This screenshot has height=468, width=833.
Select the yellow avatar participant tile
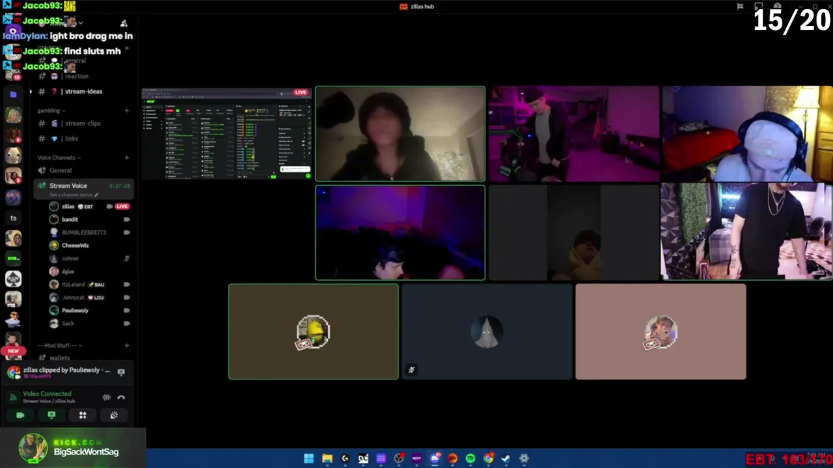tap(313, 331)
